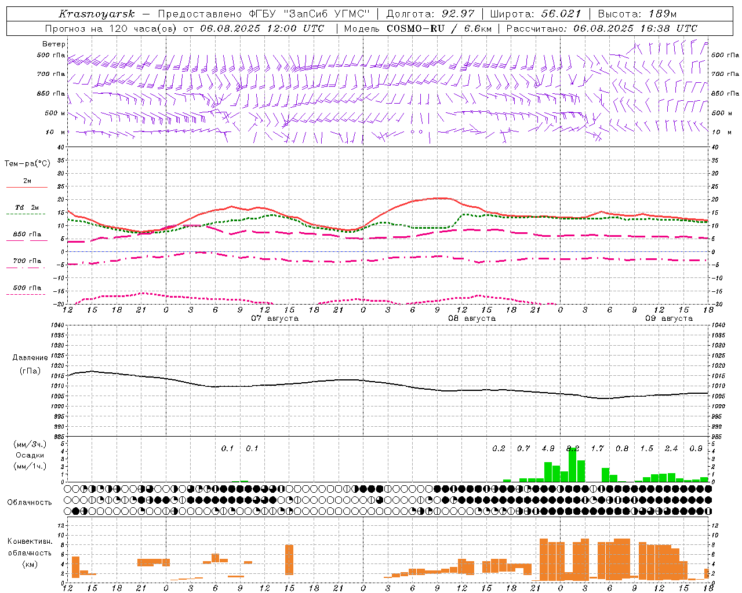Click the 'Облачность' cloudiness label
The image size is (742, 593).
coord(30,503)
